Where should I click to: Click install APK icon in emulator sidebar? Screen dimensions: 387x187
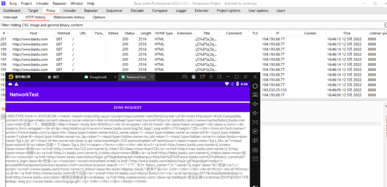(x=255, y=150)
